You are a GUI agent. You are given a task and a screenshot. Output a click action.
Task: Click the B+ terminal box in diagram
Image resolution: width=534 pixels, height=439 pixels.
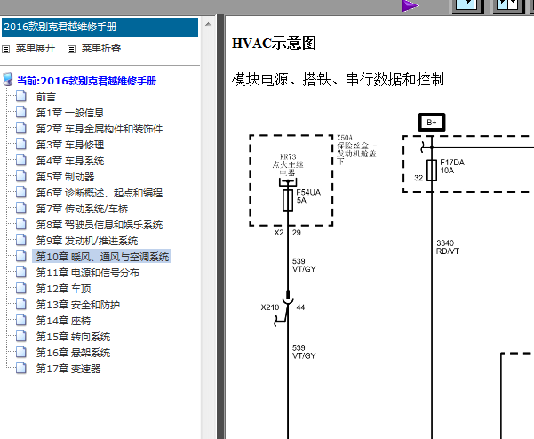[x=432, y=122]
